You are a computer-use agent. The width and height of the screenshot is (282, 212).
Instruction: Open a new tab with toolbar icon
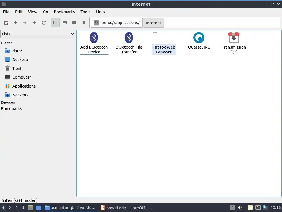tap(7, 23)
